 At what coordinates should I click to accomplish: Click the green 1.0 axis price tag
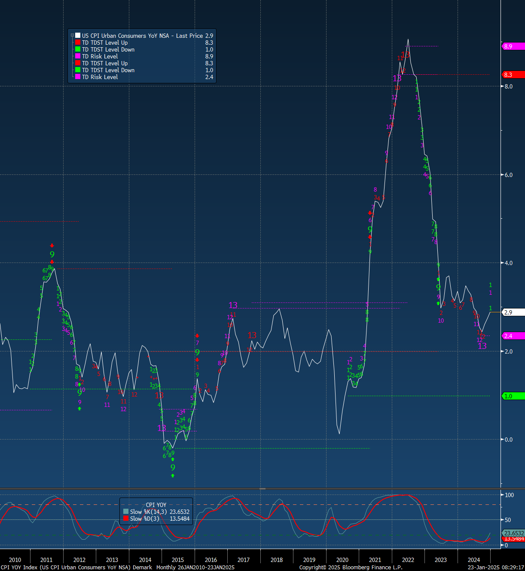[513, 396]
